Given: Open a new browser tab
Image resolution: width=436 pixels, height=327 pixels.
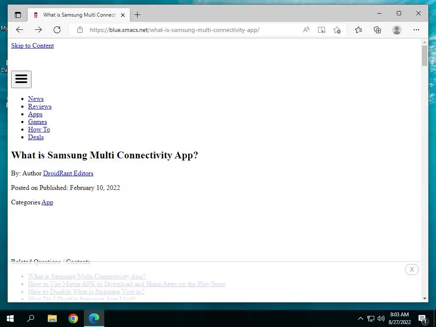Looking at the screenshot, I should click(137, 15).
